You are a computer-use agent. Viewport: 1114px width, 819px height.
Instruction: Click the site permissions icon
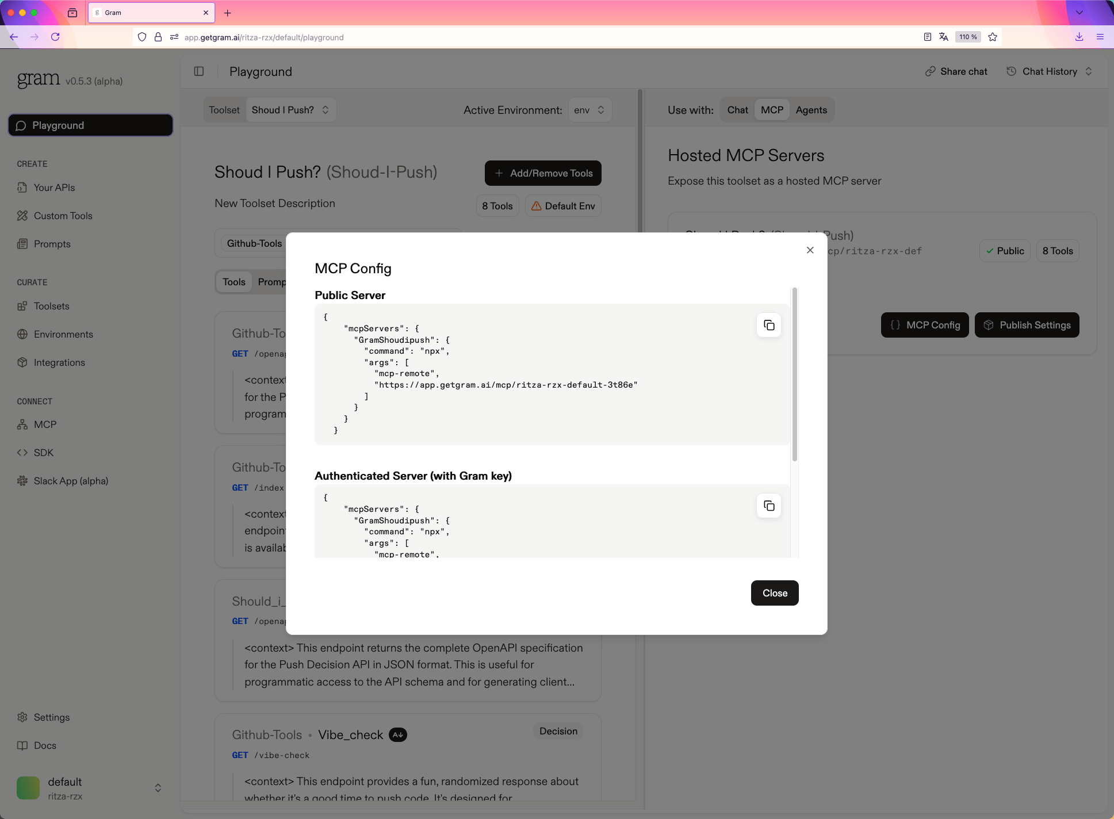174,37
